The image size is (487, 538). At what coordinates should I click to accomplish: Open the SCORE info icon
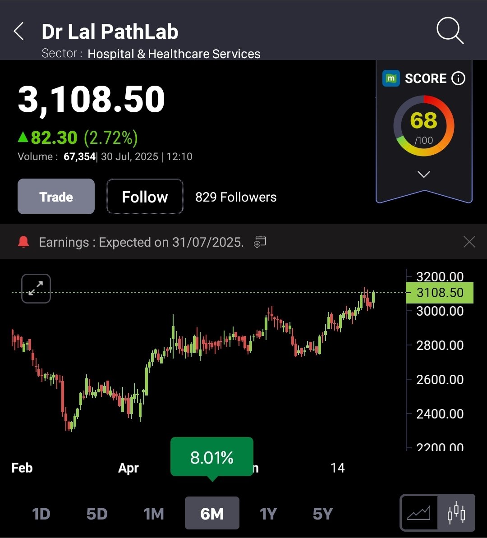pos(458,78)
